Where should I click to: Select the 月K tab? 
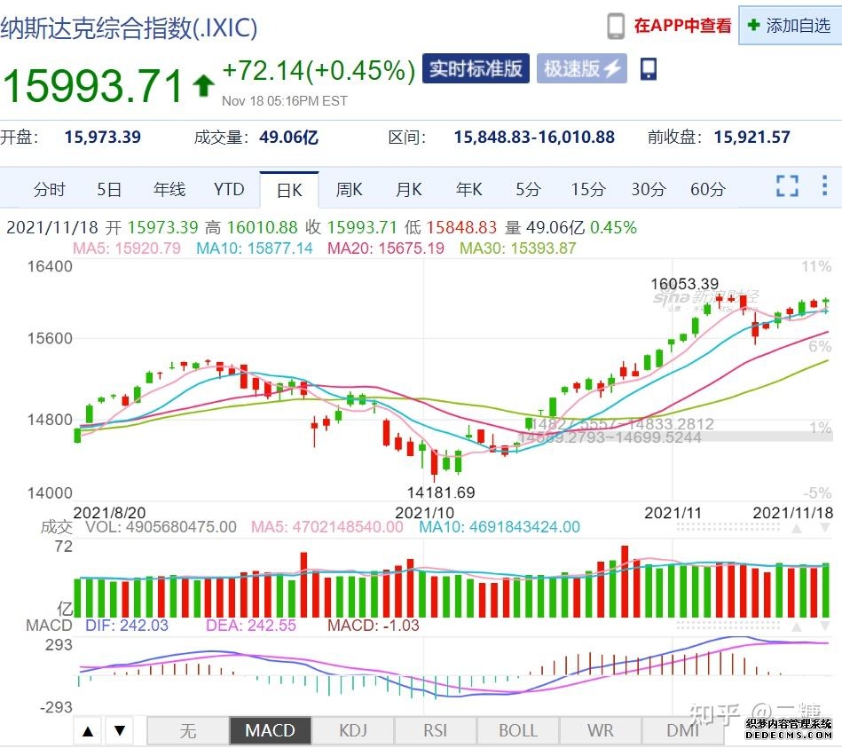(x=409, y=190)
